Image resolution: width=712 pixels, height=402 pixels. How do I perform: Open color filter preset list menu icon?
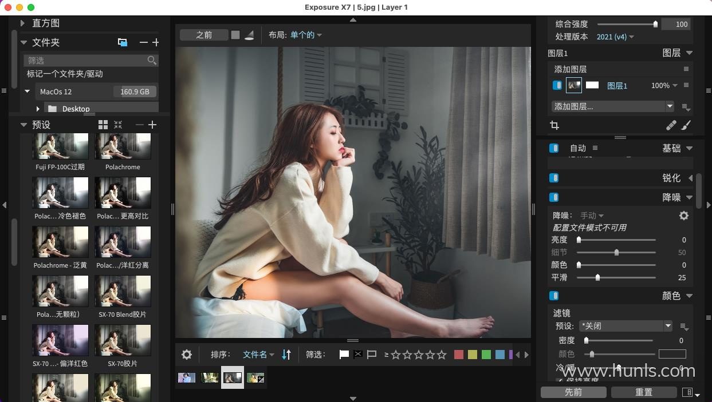pos(684,327)
